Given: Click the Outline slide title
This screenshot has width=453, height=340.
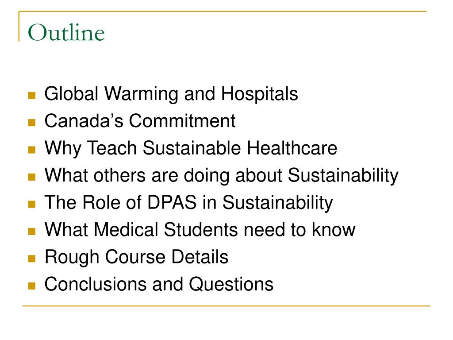Looking at the screenshot, I should pos(66,32).
